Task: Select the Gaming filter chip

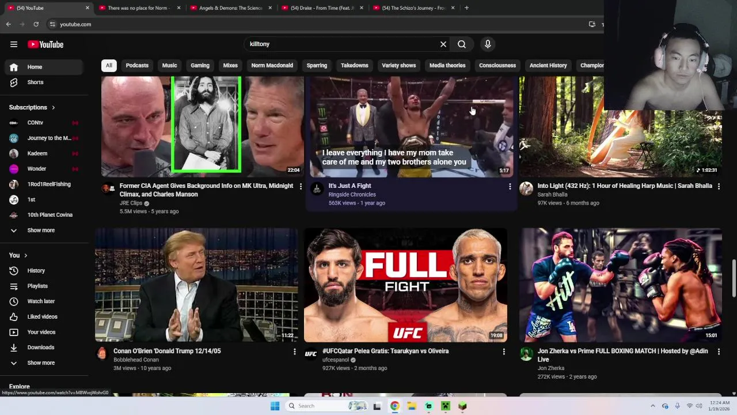Action: click(200, 65)
